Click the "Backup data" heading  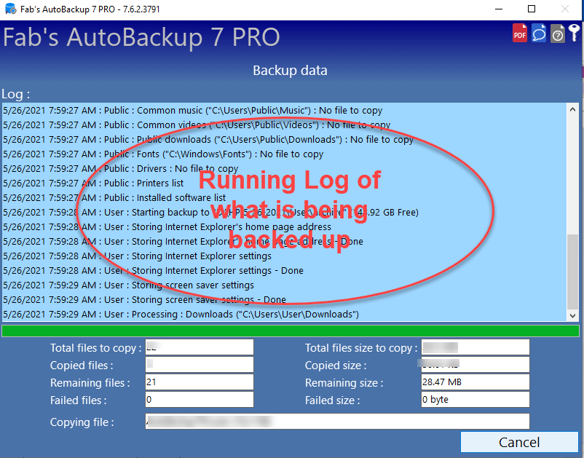tap(290, 71)
